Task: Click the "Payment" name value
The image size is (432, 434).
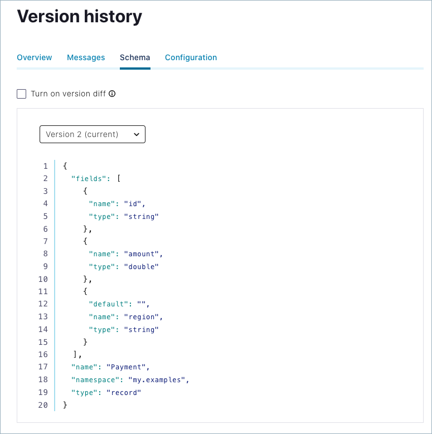Action: point(127,367)
